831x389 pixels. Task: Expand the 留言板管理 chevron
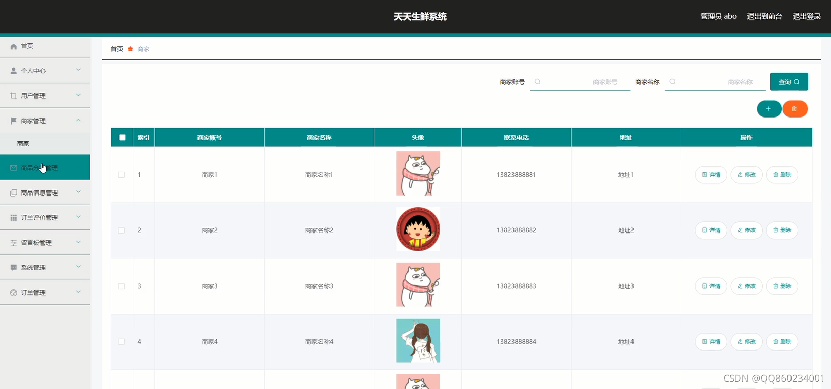(78, 242)
